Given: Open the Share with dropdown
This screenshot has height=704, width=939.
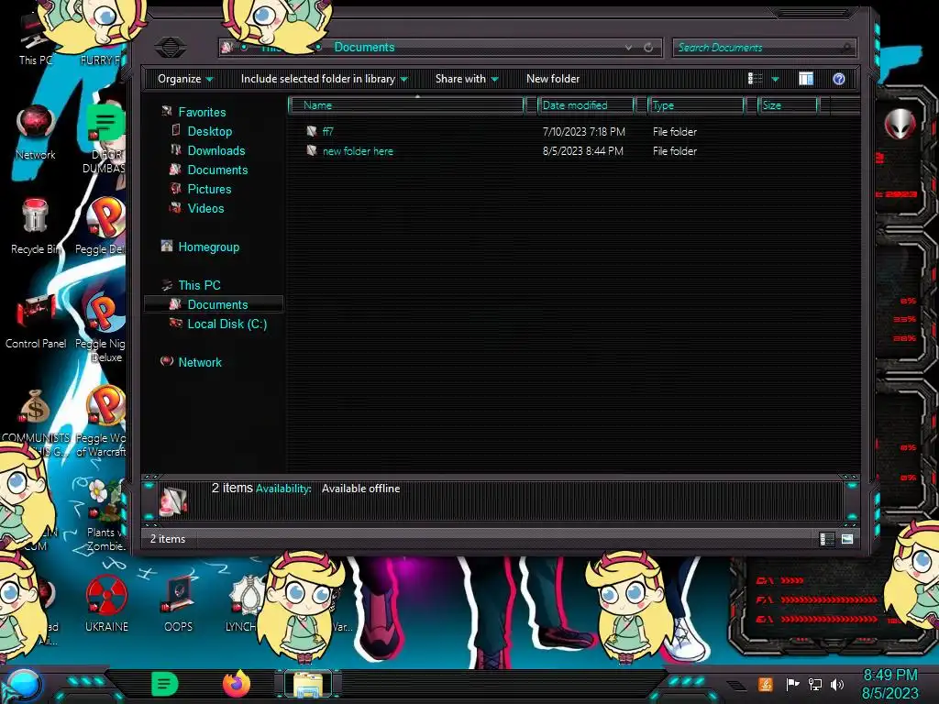Looking at the screenshot, I should coord(467,79).
